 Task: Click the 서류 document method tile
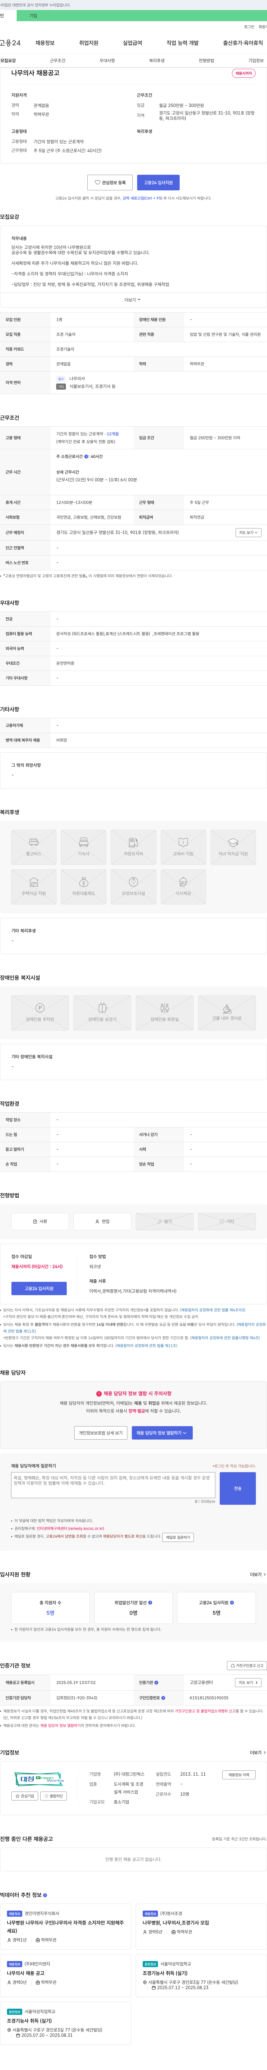40,1221
